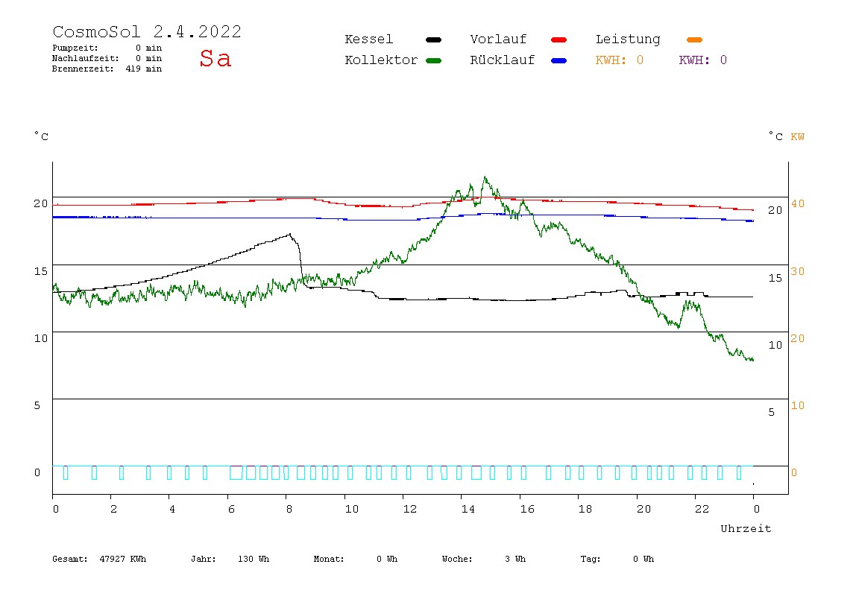This screenshot has width=856, height=605.
Task: Select the "Kessel" legend label
Action: [369, 39]
